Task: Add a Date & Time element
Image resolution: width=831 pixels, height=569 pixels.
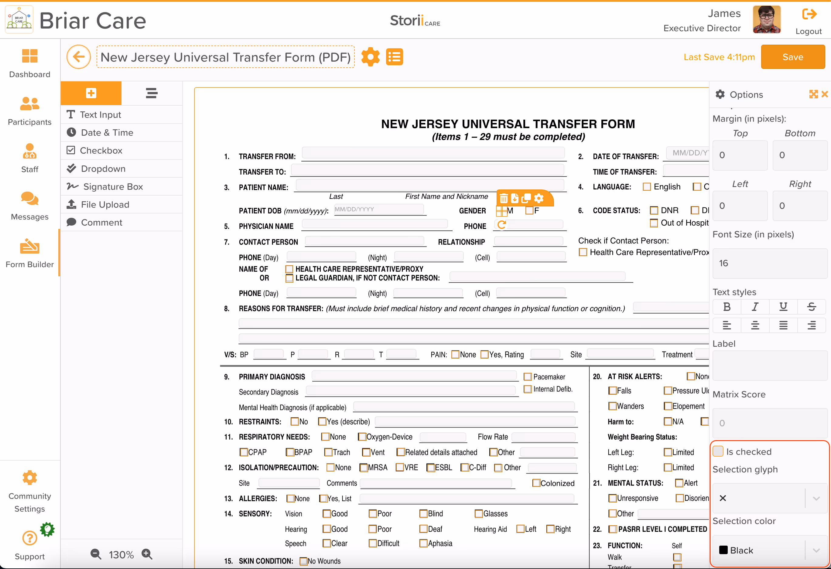Action: tap(121, 133)
